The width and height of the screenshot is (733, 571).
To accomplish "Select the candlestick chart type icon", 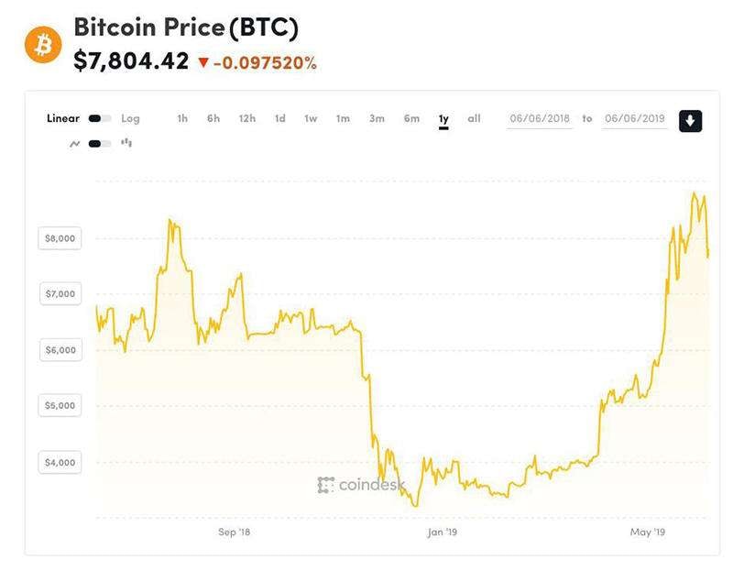I will click(126, 143).
